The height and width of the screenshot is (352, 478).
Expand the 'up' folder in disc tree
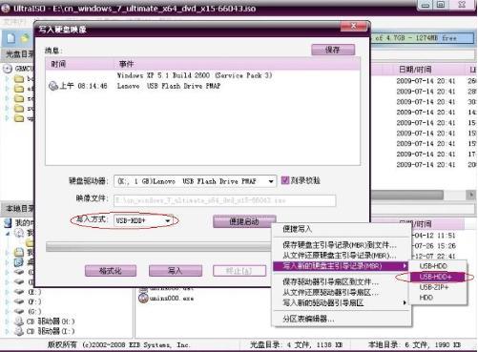tap(8, 118)
